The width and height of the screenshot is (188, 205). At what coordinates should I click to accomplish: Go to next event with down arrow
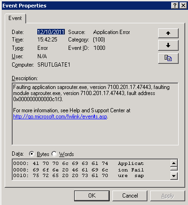168,45
